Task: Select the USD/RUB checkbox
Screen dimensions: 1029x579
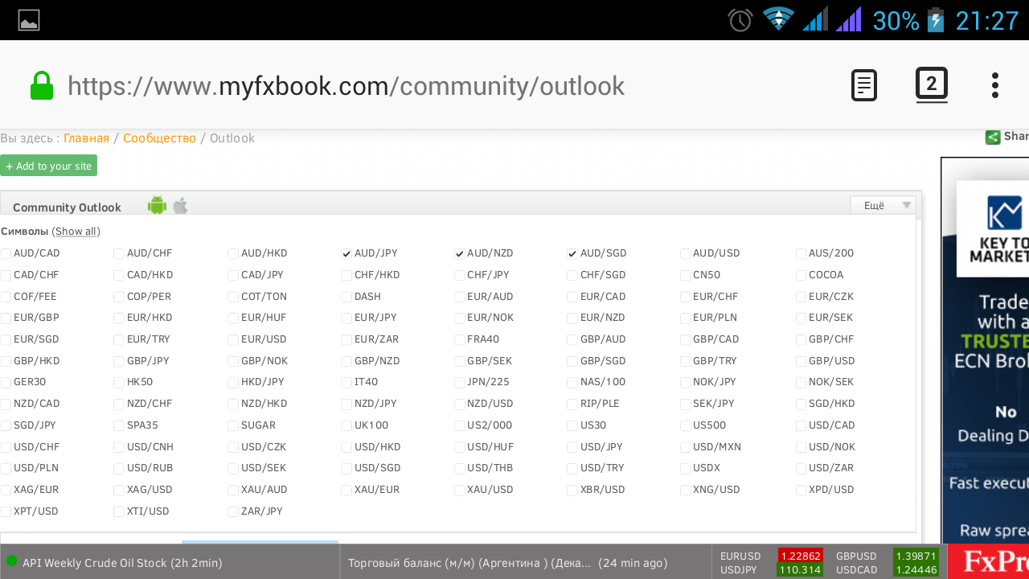Action: [119, 469]
